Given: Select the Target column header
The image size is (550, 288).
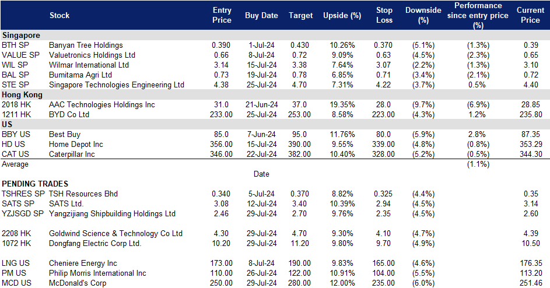Looking at the screenshot, I should (301, 16).
